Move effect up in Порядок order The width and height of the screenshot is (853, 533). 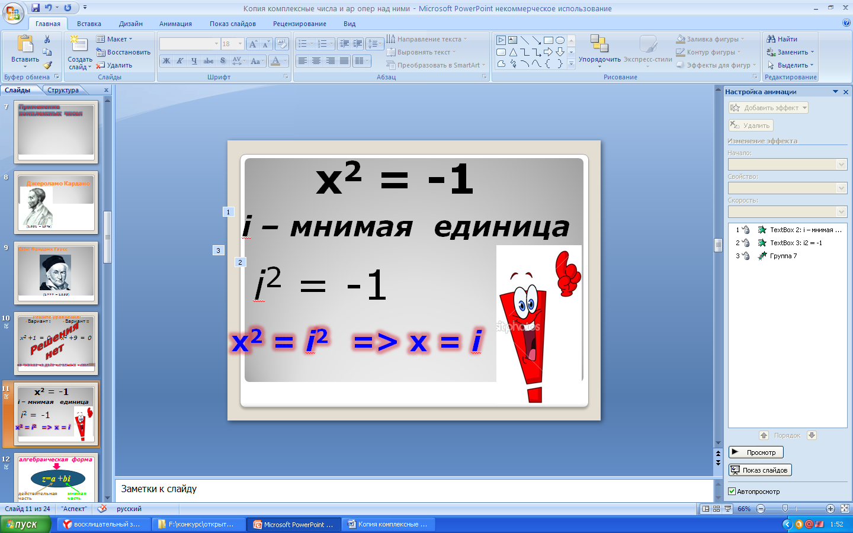(x=764, y=435)
